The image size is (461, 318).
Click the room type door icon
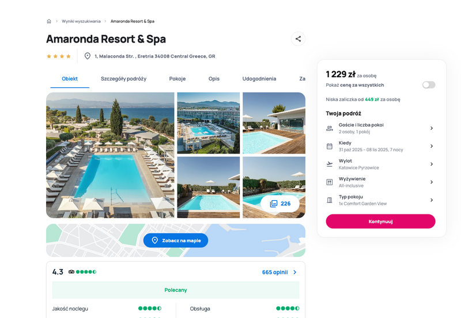[x=330, y=200]
